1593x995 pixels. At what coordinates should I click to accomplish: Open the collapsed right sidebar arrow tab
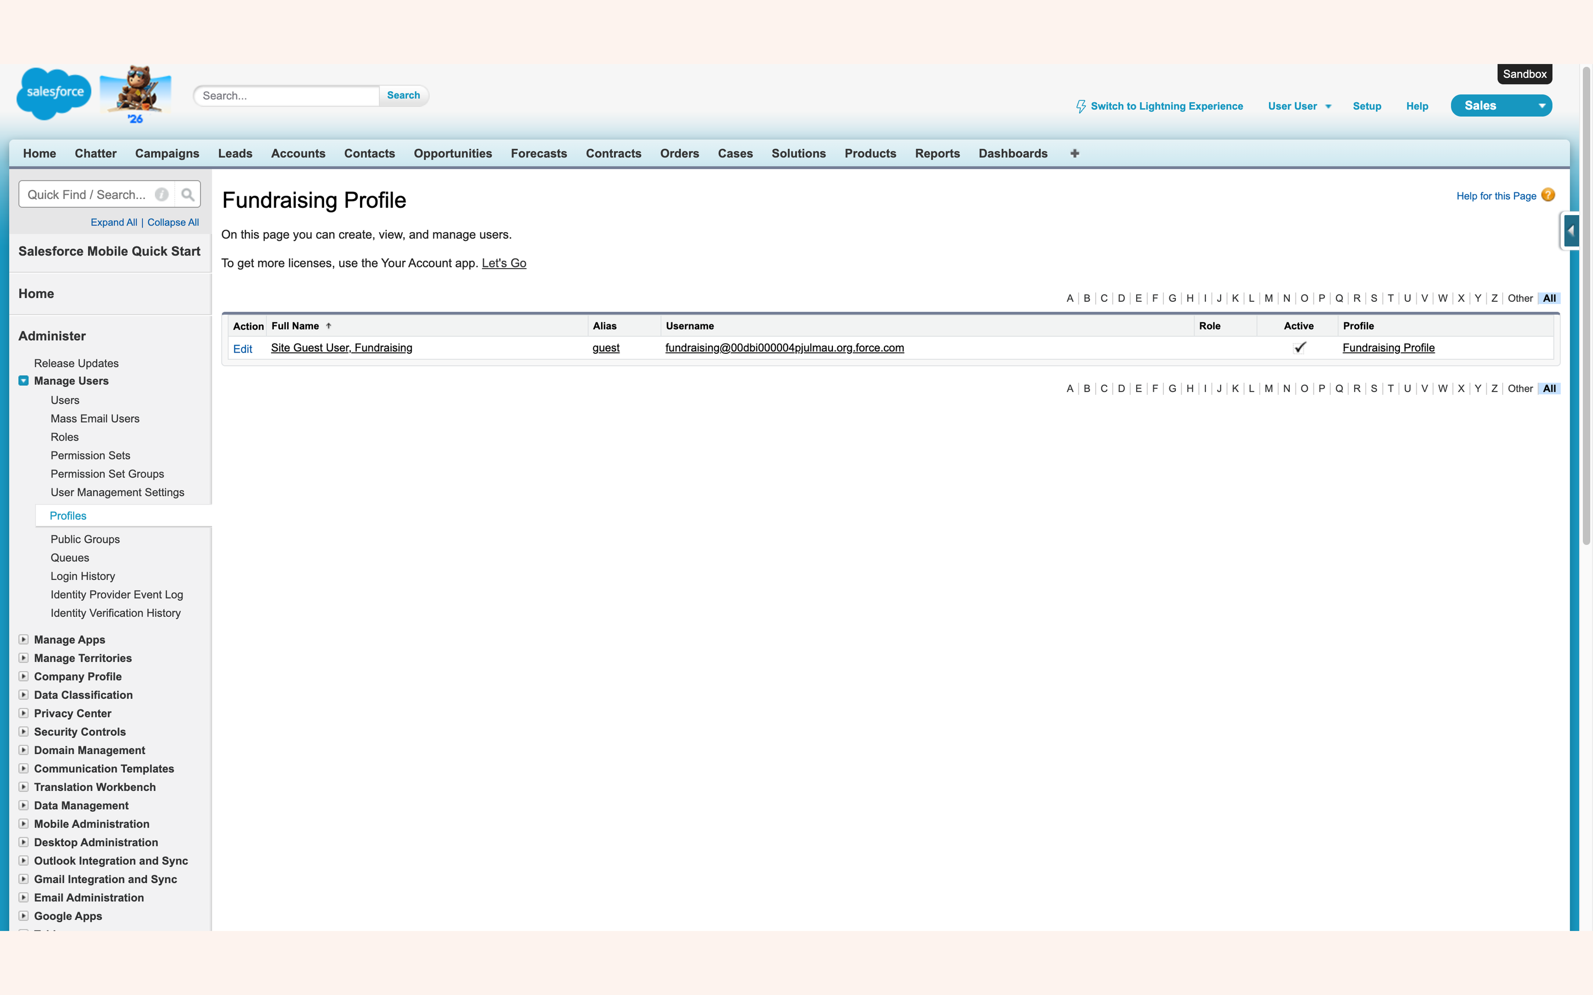tap(1571, 231)
